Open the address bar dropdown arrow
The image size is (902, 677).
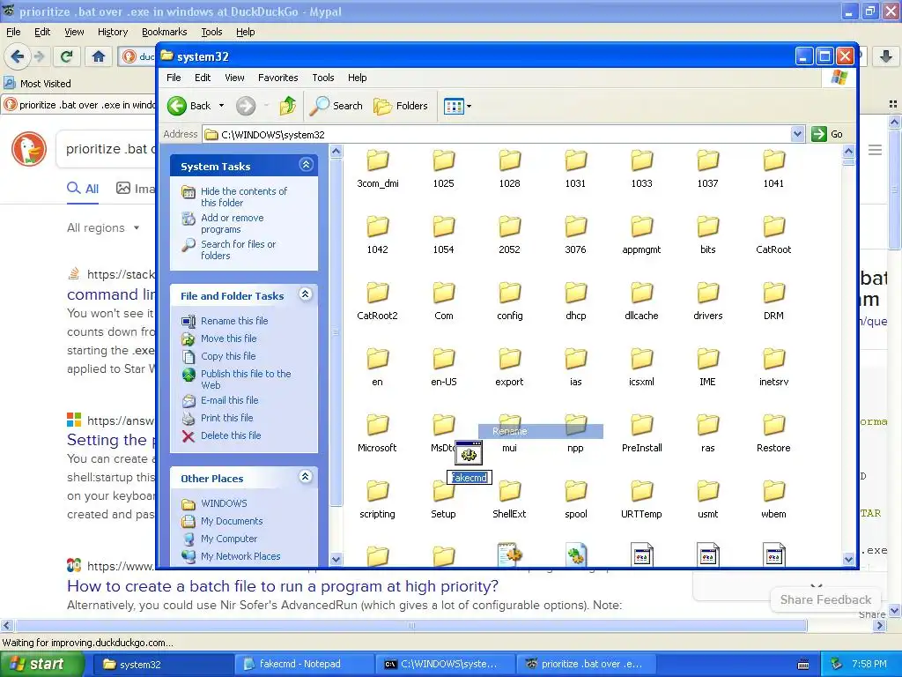tap(796, 134)
